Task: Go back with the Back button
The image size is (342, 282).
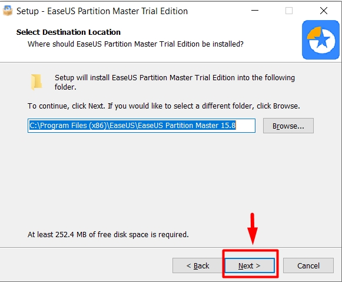Action: (x=198, y=265)
